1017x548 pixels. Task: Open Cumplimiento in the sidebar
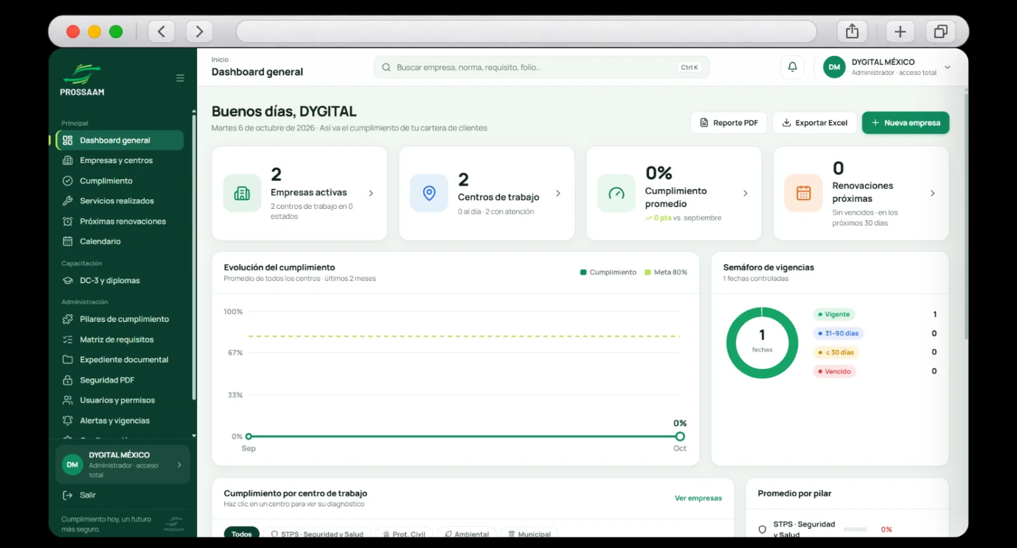coord(119,181)
